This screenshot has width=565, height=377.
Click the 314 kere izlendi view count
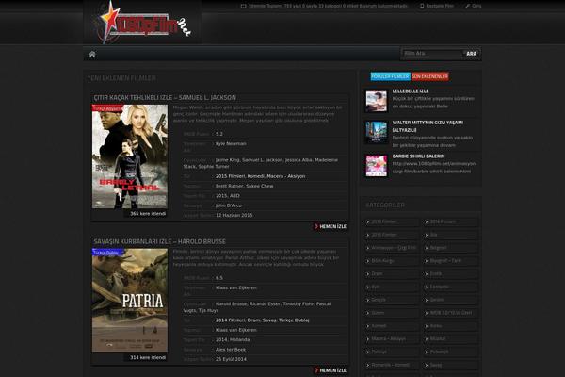[148, 357]
